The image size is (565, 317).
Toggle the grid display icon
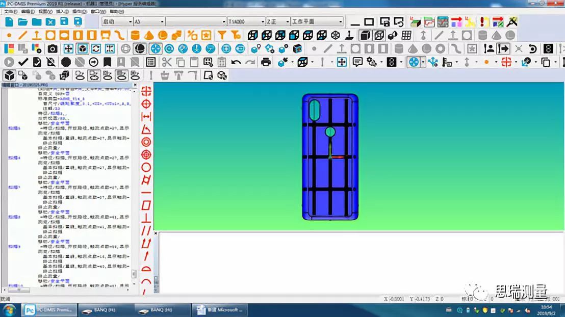[x=406, y=35]
